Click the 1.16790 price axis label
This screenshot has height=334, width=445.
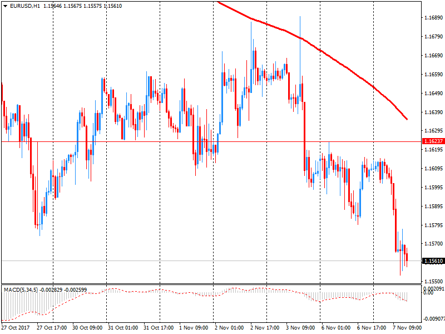pyautogui.click(x=433, y=36)
